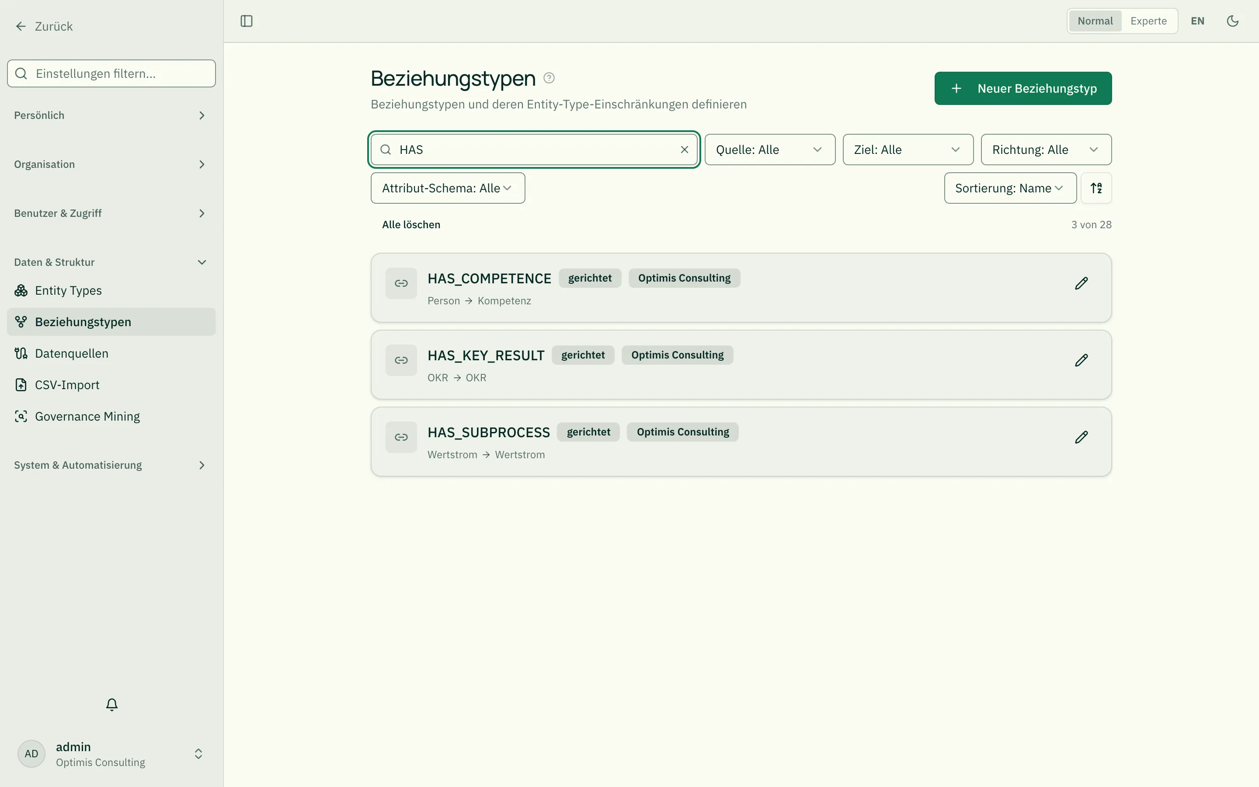Open Beziehungstypen in sidebar
This screenshot has width=1259, height=787.
click(x=111, y=322)
